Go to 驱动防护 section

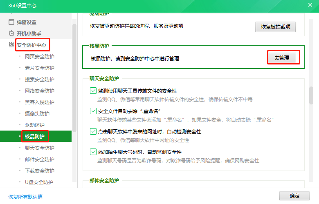(x=35, y=125)
